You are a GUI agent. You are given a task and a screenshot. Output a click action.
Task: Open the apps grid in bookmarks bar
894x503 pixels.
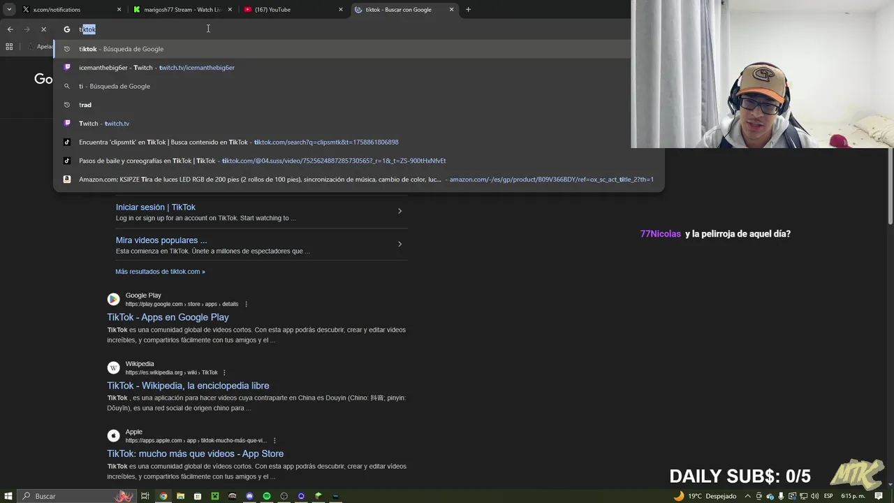(9, 47)
